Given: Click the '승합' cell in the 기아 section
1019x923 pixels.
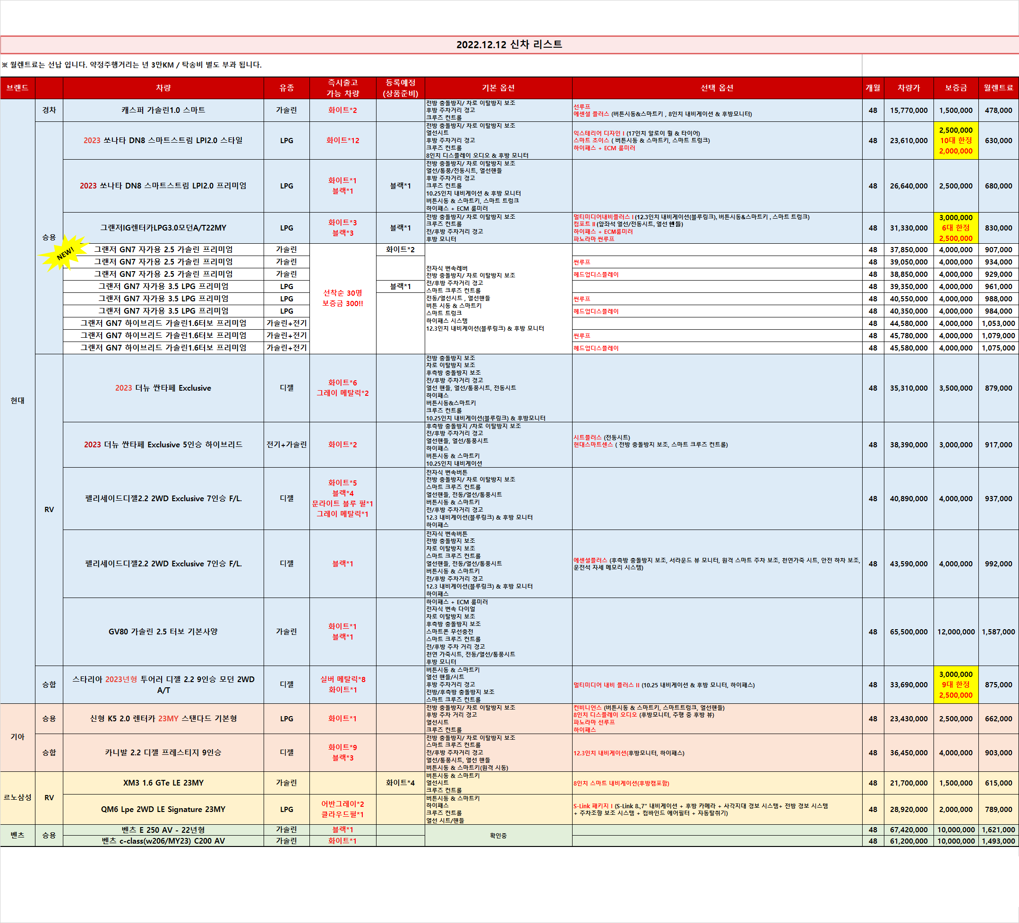Looking at the screenshot, I should (x=49, y=752).
